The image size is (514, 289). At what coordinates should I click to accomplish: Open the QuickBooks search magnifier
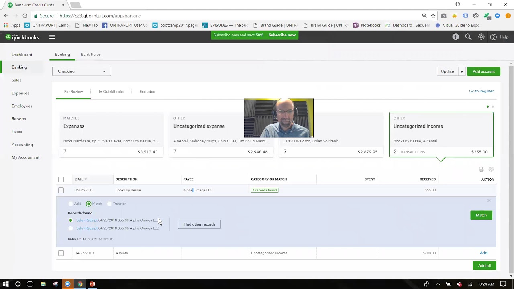[468, 37]
